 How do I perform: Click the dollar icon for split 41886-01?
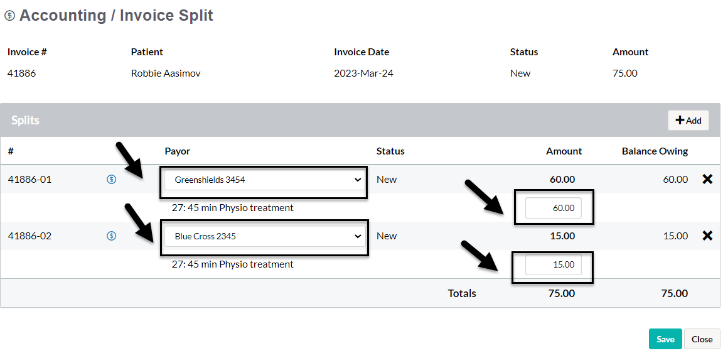[111, 180]
